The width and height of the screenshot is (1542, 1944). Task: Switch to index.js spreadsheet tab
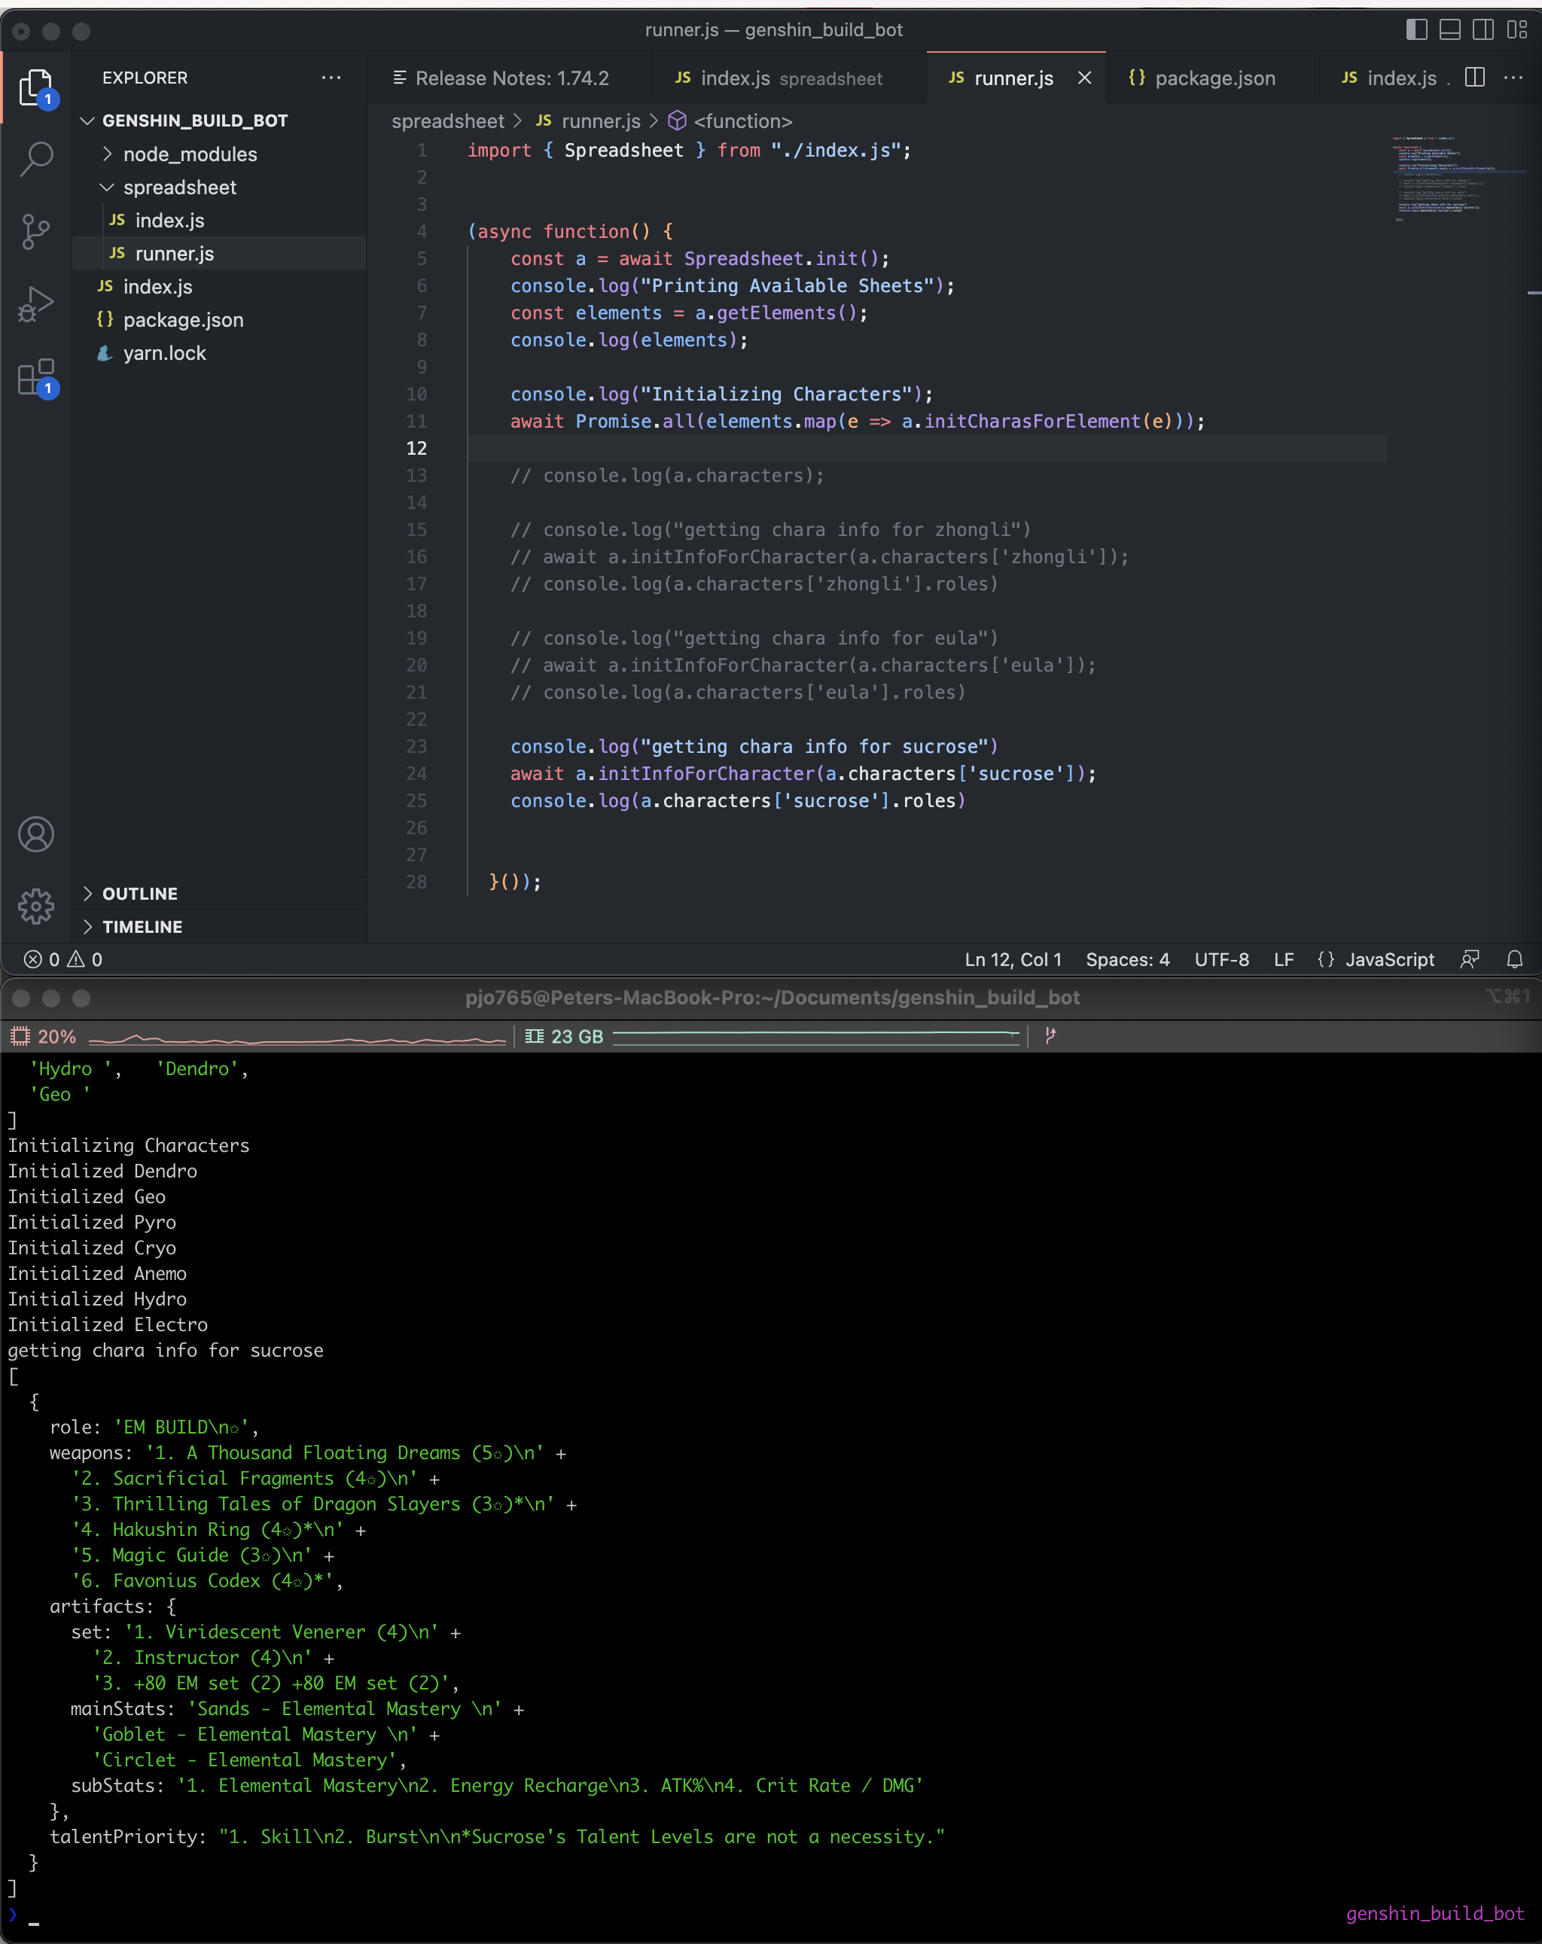pos(779,78)
